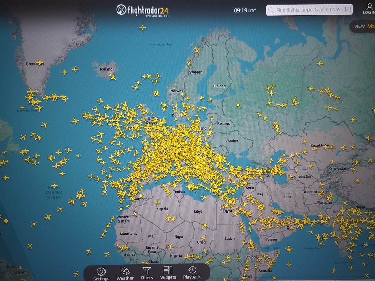
Task: Select the aircraft over the Western Sahara label
Action: (135, 214)
